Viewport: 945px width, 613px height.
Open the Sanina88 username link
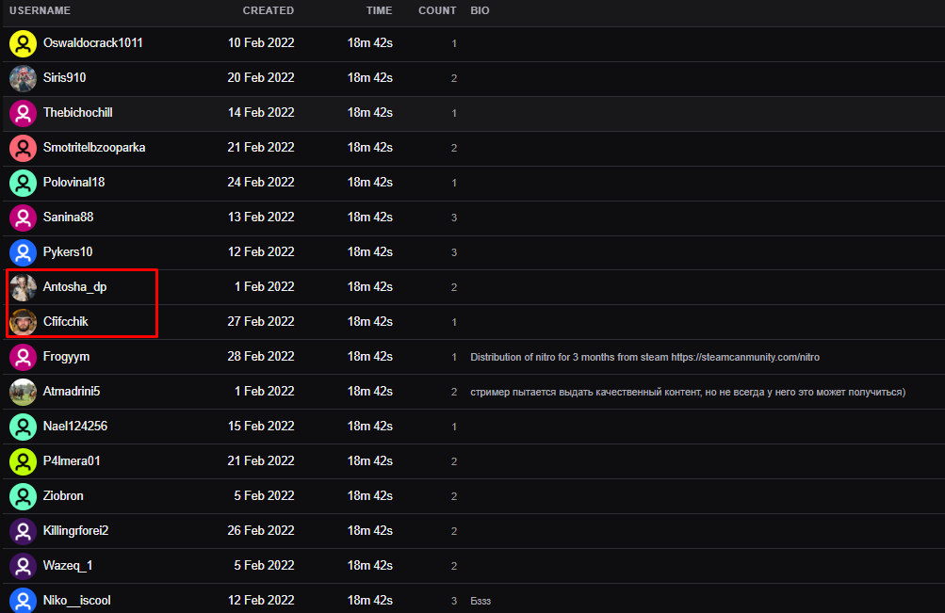coord(68,218)
